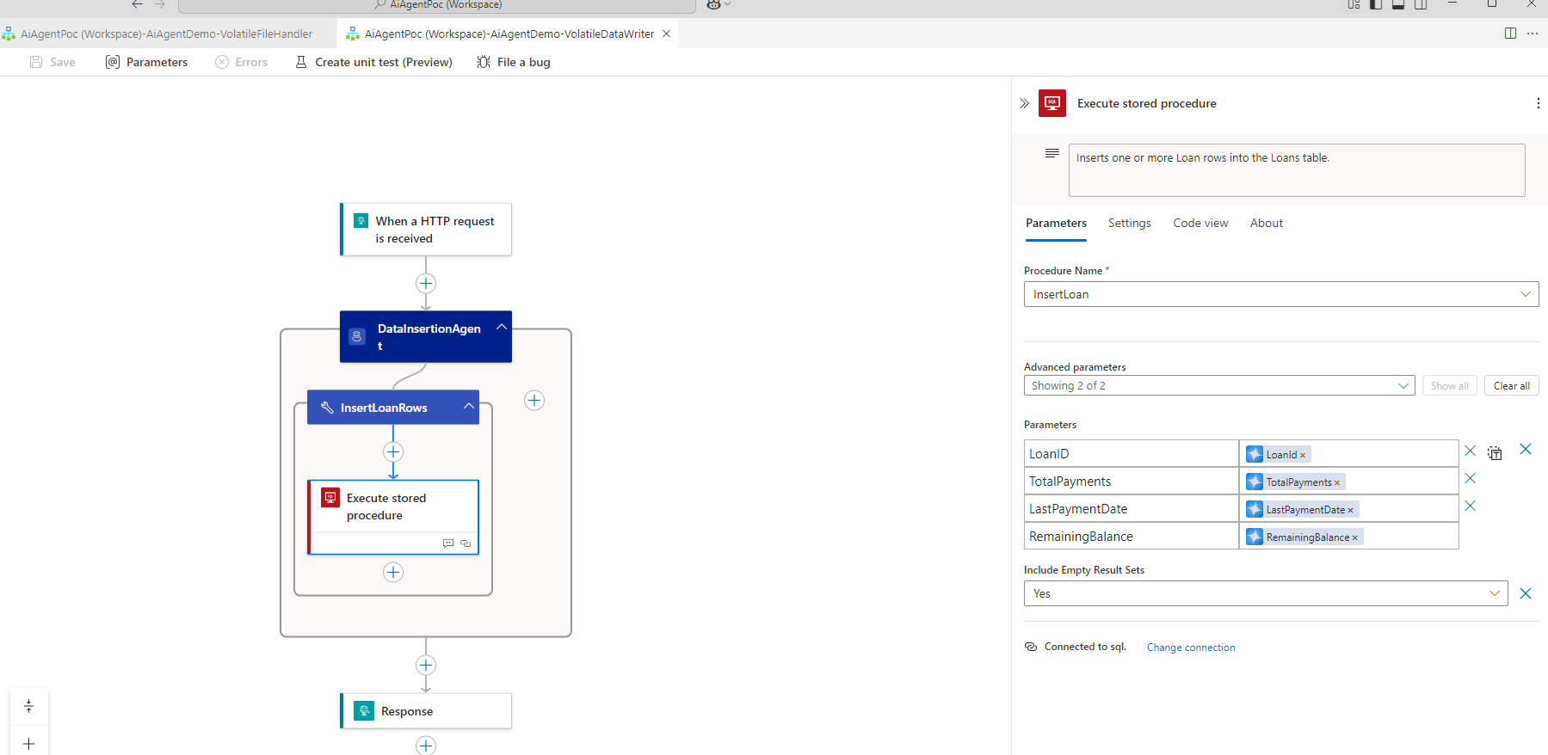Remove the Include Empty Result Sets parameter
Screen dimensions: 1548x755
tap(1526, 593)
